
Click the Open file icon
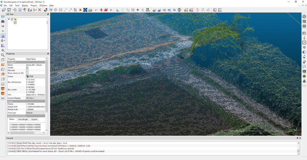4,10
